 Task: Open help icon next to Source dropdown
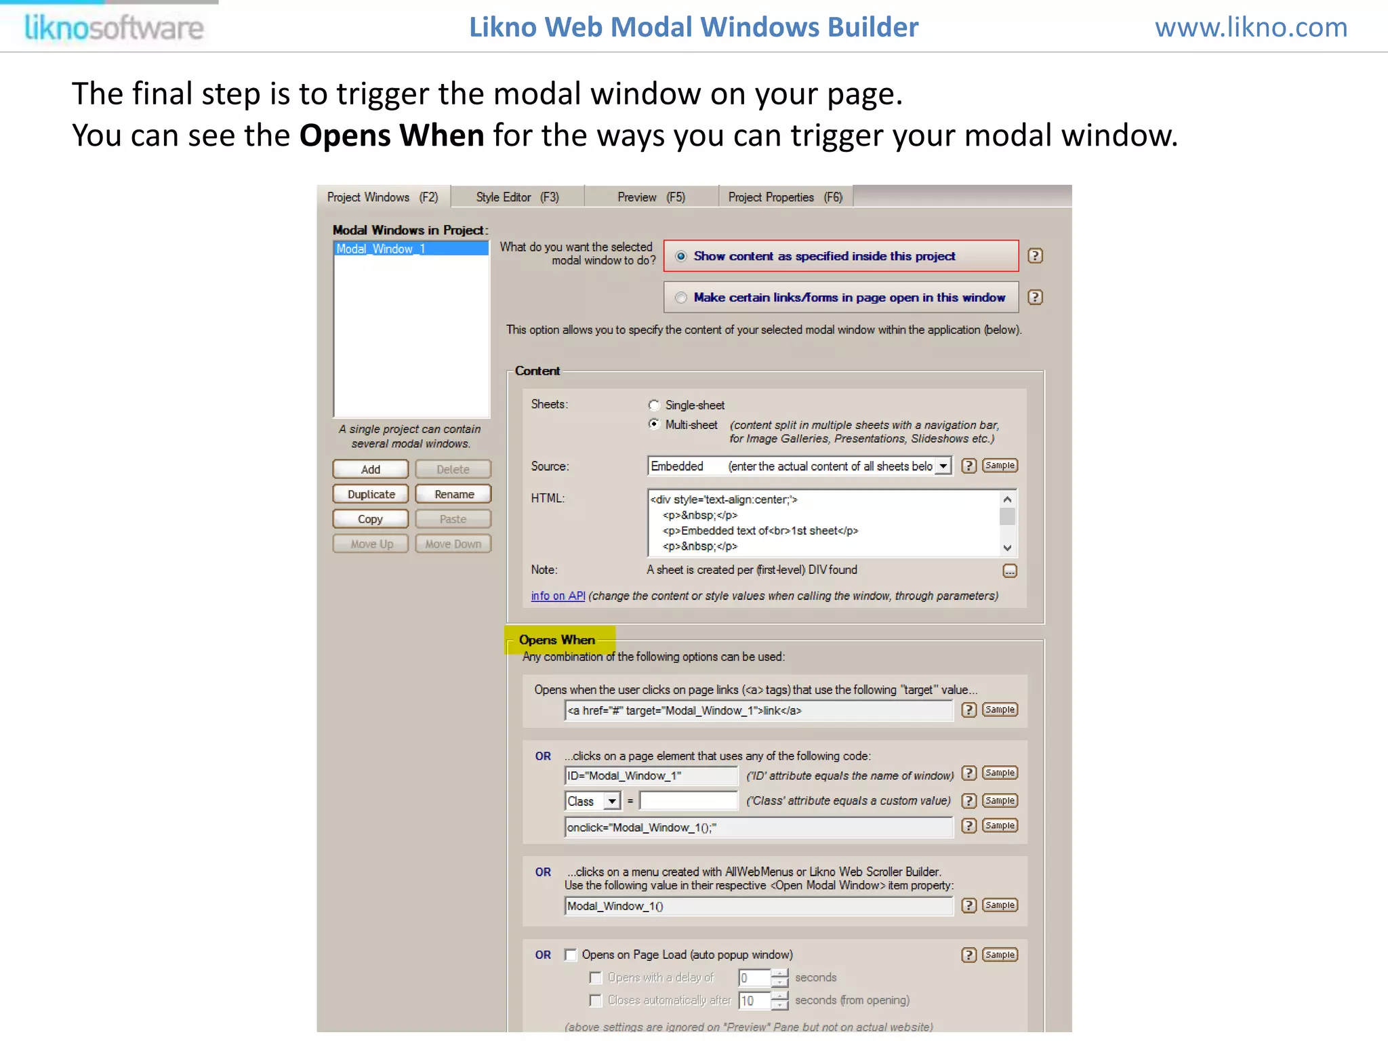click(x=969, y=466)
